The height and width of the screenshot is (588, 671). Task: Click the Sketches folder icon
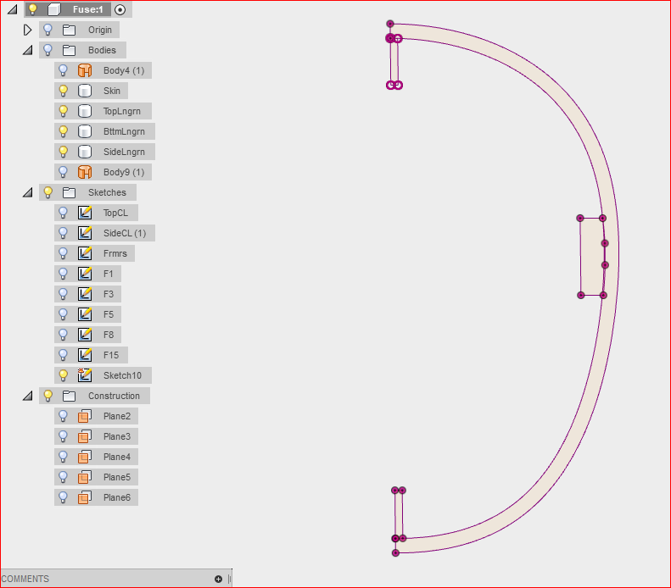[69, 192]
